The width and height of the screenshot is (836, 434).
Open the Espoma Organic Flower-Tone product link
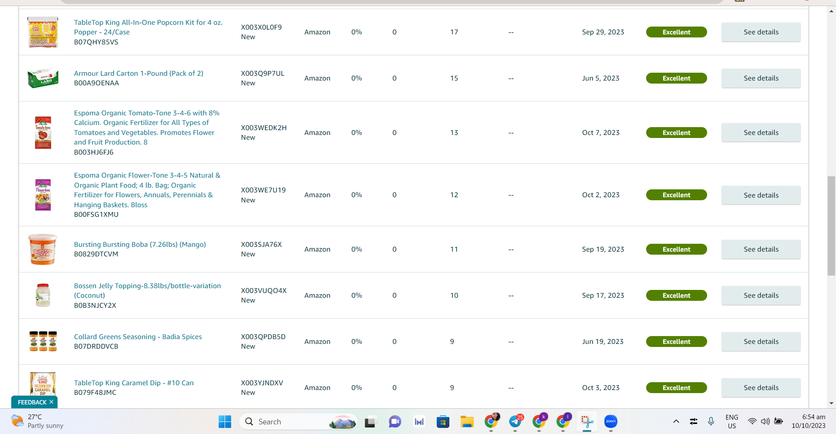(147, 190)
